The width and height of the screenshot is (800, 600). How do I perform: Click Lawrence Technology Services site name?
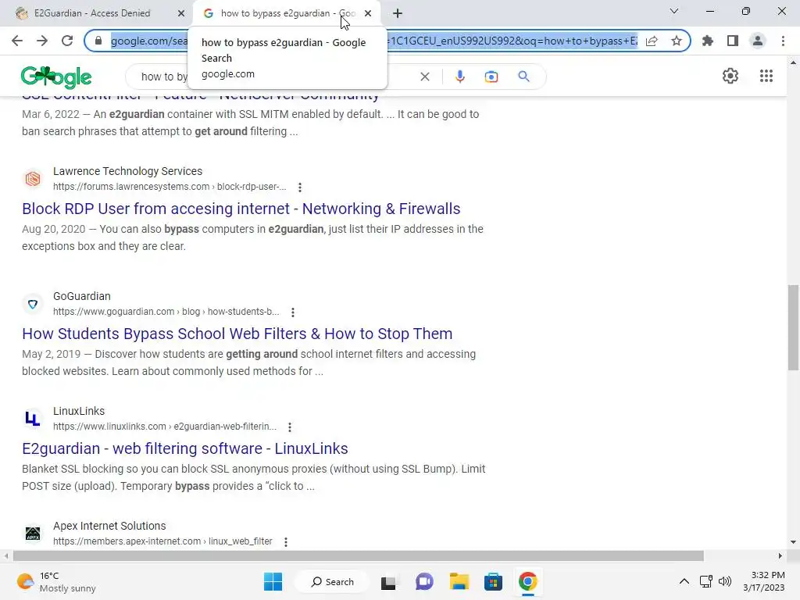pyautogui.click(x=127, y=171)
